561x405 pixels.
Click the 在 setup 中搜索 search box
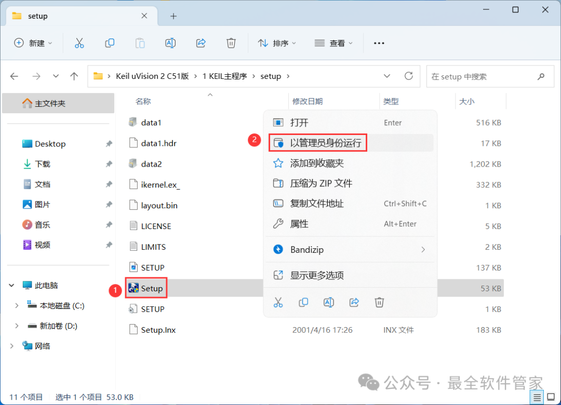483,76
